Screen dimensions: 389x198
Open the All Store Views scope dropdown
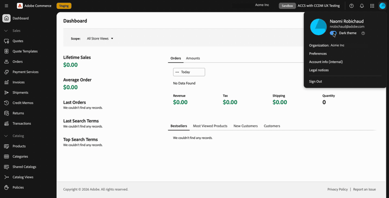tap(100, 39)
